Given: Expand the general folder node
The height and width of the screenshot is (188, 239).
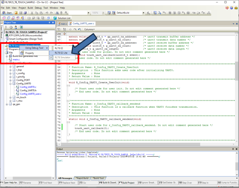Looking at the screenshot, I should coord(10,66).
